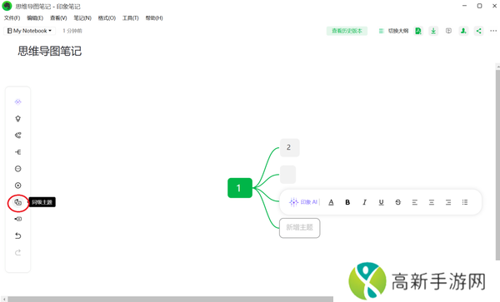Align text right in format bar
Screen dimensions: 500x302
(448, 202)
